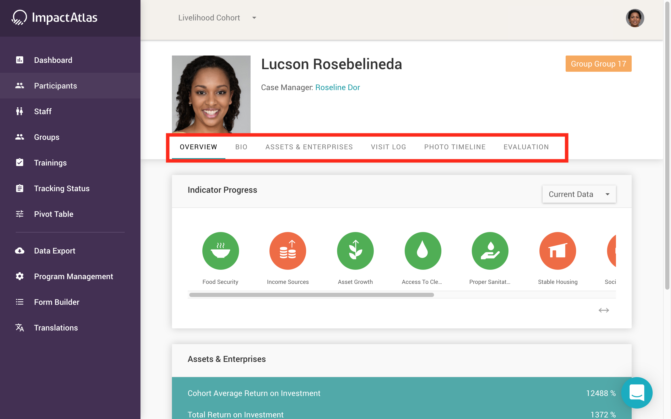Viewport: 671px width, 419px height.
Task: Click the Roseline Dor case manager link
Action: (337, 87)
